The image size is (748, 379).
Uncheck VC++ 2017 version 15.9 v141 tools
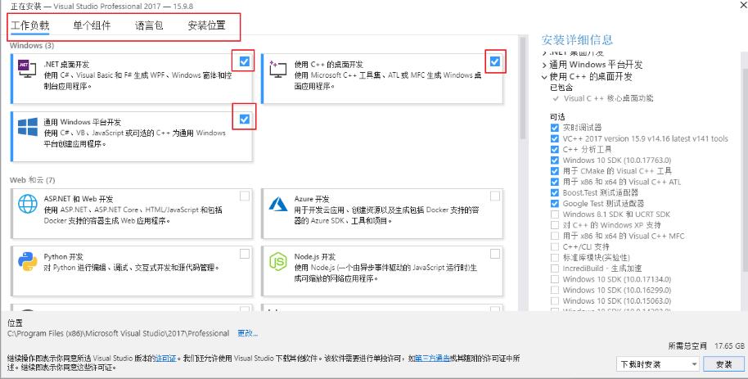coord(554,138)
